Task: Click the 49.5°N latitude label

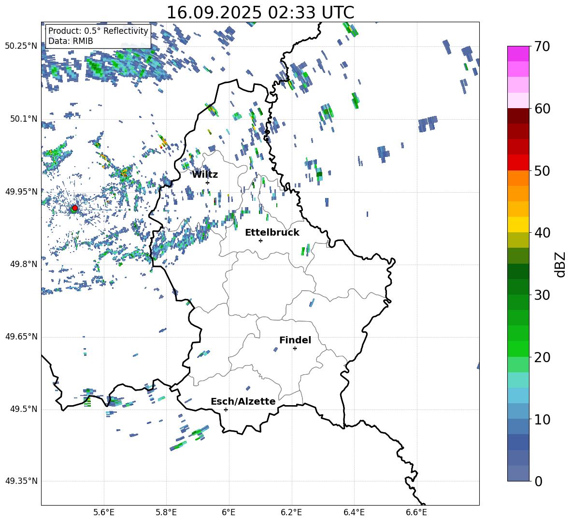Action: (24, 409)
